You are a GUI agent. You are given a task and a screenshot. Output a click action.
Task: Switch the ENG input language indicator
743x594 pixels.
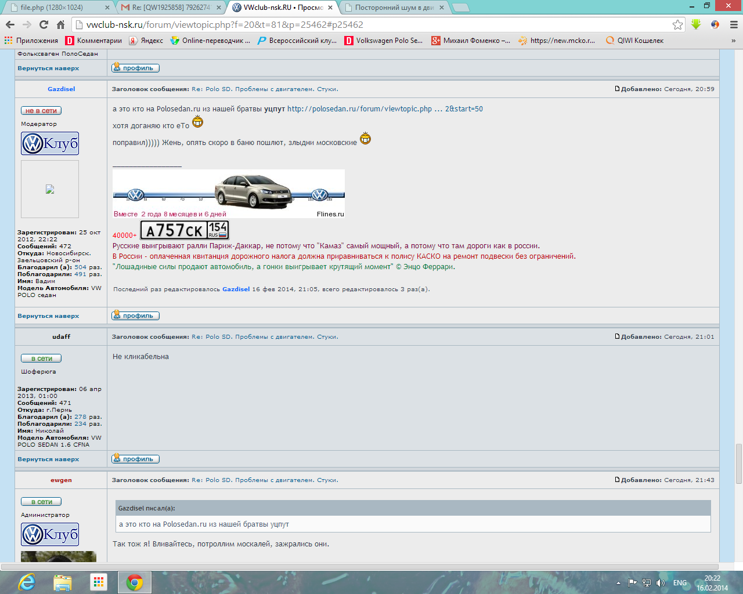click(x=680, y=583)
